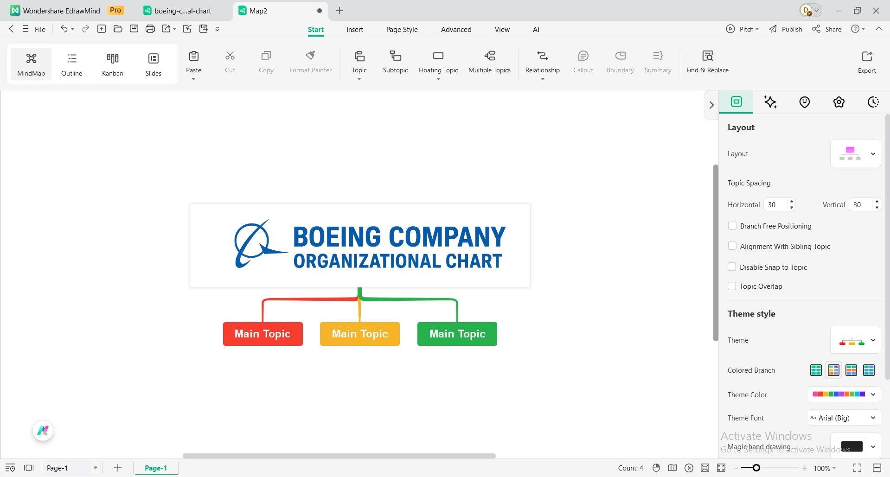Image resolution: width=890 pixels, height=477 pixels.
Task: Add a Boundary around topics
Action: (x=620, y=62)
